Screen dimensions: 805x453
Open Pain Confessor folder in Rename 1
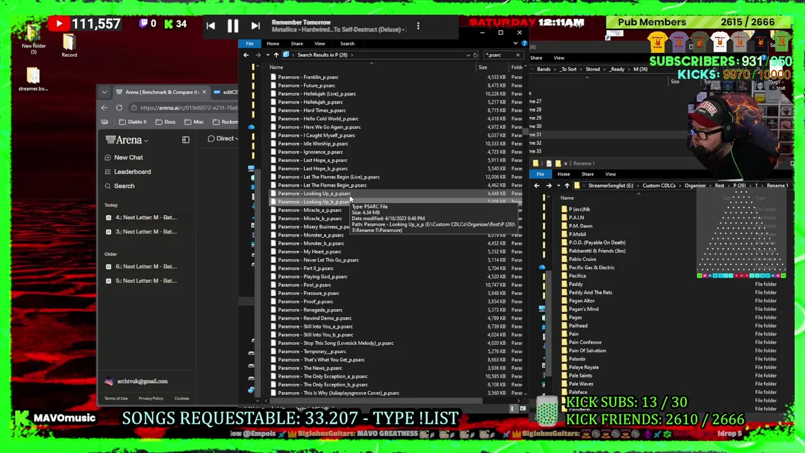581,342
